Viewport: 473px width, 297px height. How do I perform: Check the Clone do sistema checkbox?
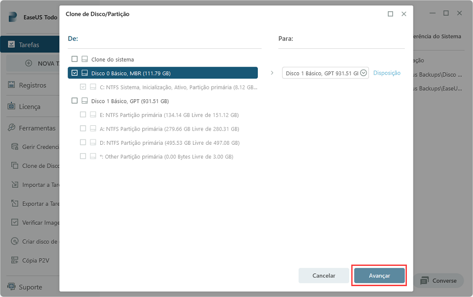tap(74, 60)
